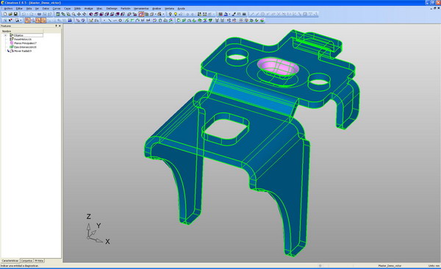The image size is (441, 269).
Task: Click the Open file folder icon
Action: pos(10,14)
